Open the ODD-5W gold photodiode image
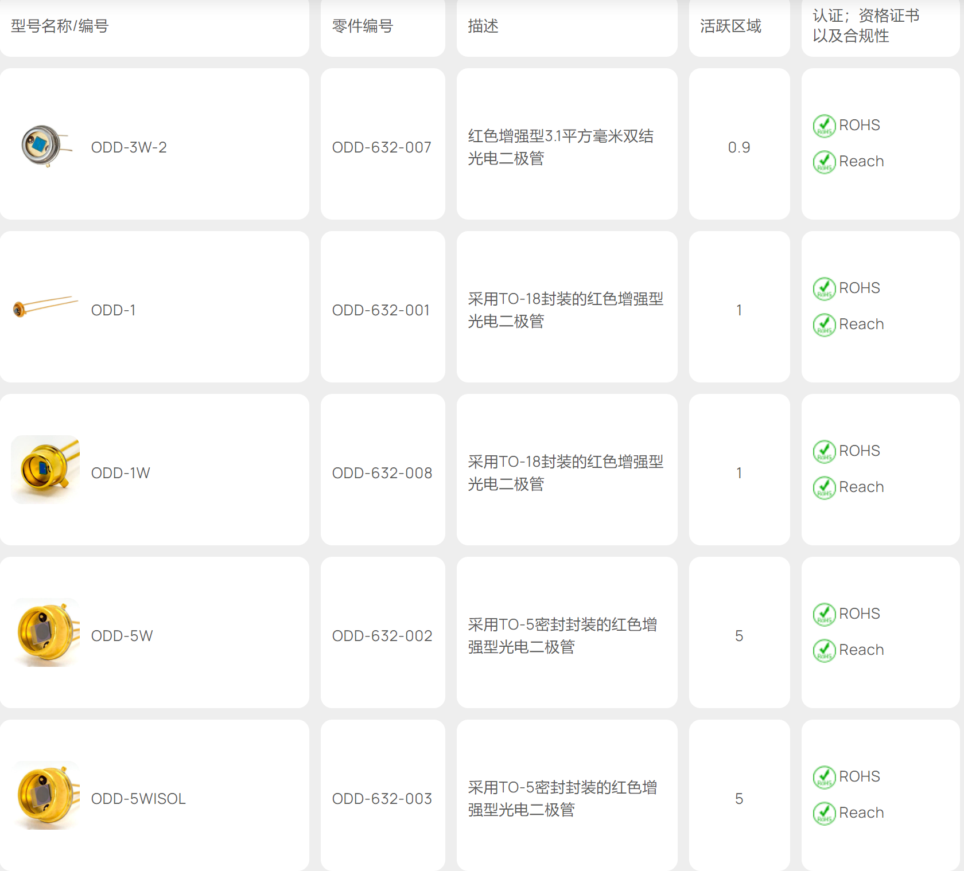The image size is (964, 871). (46, 632)
